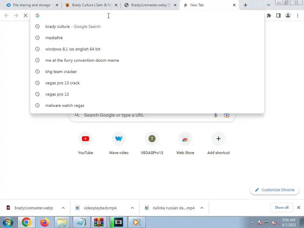Open WinRAR from the taskbar

click(x=99, y=222)
